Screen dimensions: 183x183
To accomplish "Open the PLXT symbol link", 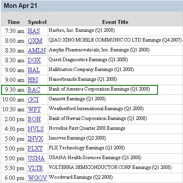I will 35,149.
